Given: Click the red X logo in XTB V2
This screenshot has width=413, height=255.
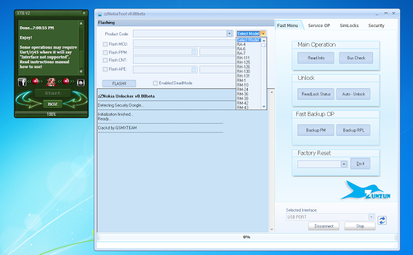Looking at the screenshot, I should (51, 82).
